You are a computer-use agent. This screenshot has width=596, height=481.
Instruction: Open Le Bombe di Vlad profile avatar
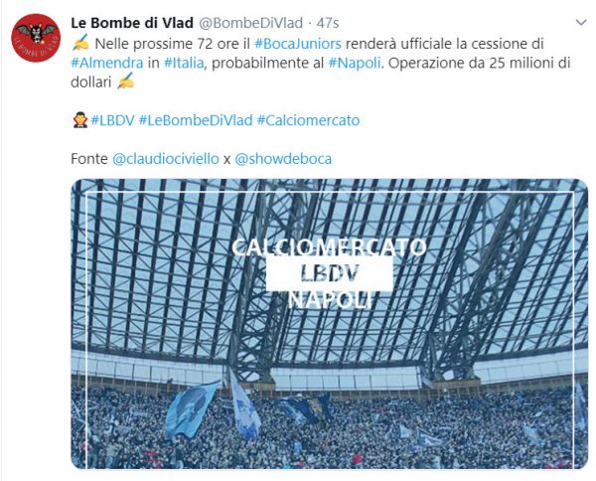(x=36, y=38)
